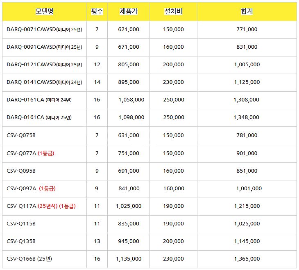299x270 pixels.
Task: Click the 설치비 column header
Action: tap(173, 11)
